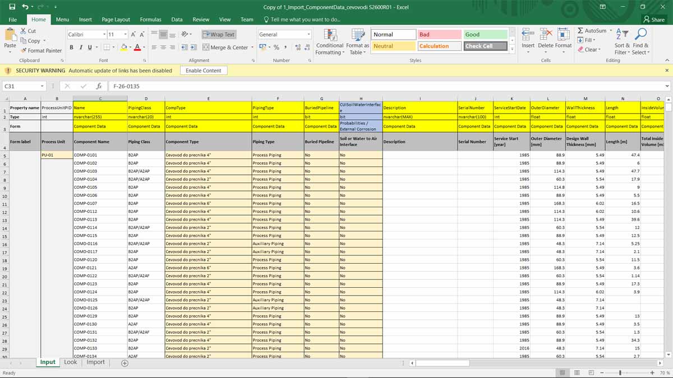This screenshot has width=673, height=378.
Task: Switch to the Insert ribbon tab
Action: tap(85, 20)
